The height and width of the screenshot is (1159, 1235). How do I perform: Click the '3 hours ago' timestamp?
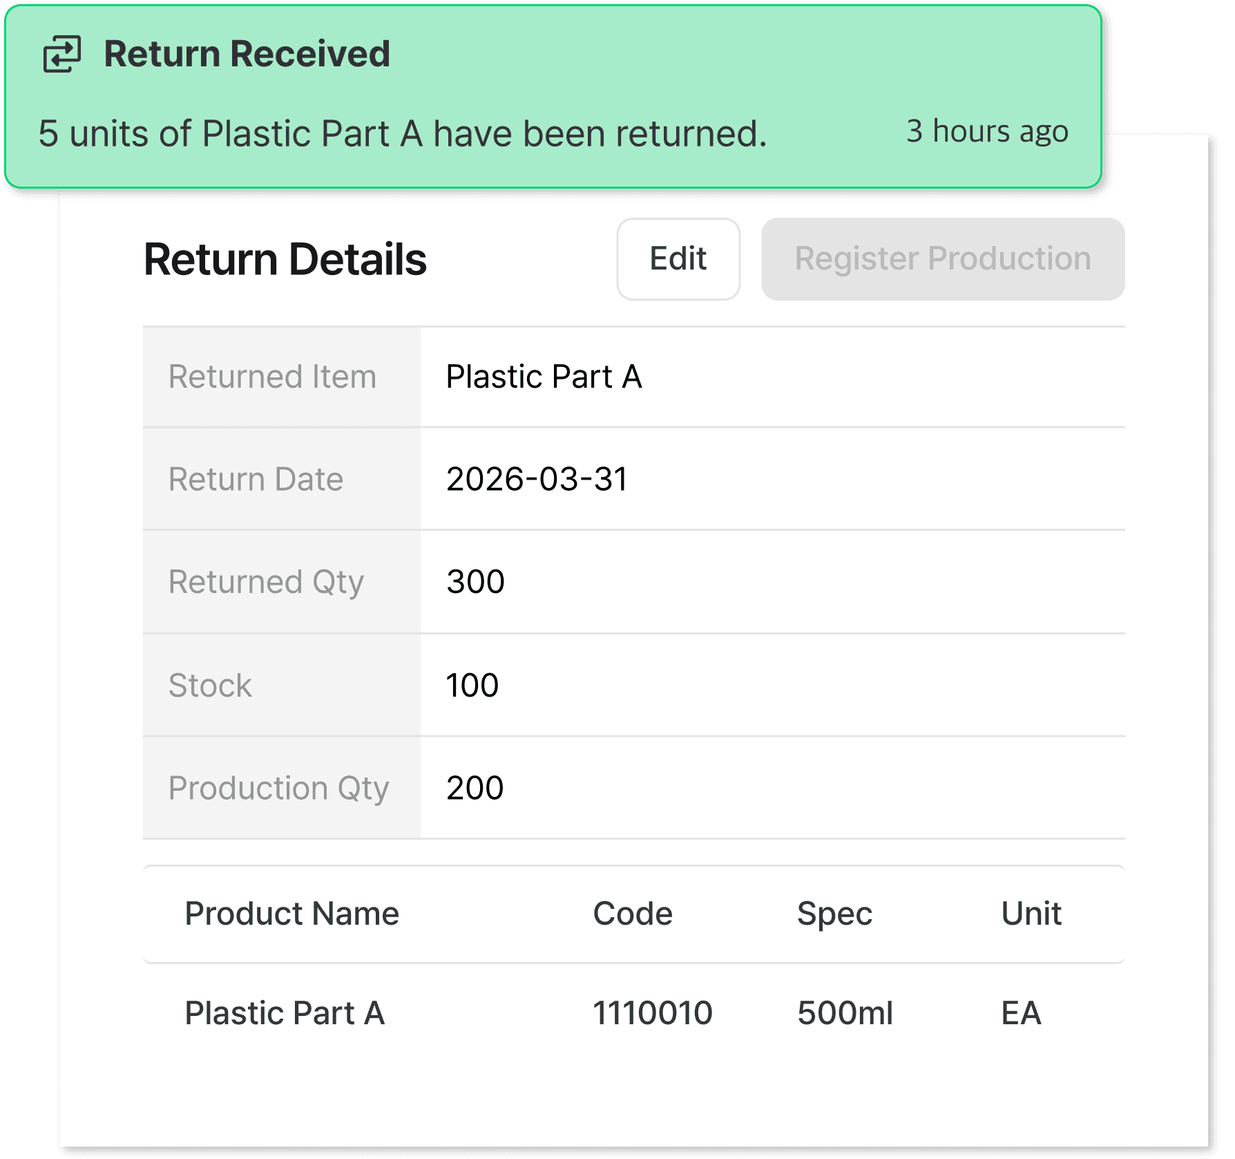click(x=987, y=131)
